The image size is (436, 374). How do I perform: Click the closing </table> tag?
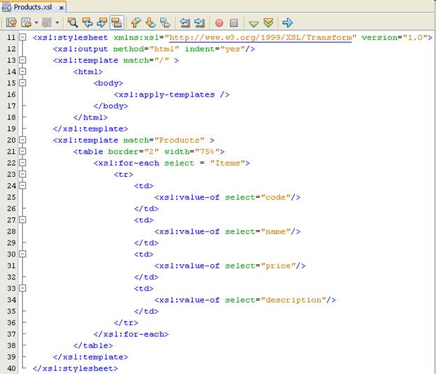[93, 345]
